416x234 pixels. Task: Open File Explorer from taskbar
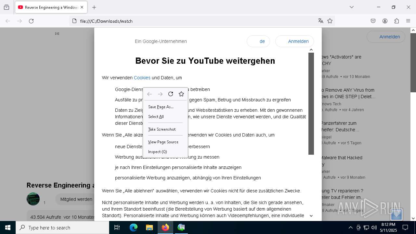tap(149, 227)
